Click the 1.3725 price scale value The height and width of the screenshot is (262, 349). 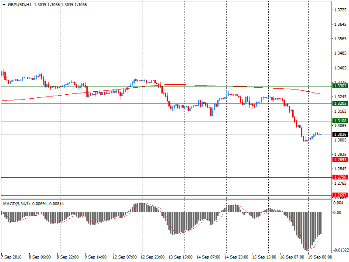click(341, 10)
